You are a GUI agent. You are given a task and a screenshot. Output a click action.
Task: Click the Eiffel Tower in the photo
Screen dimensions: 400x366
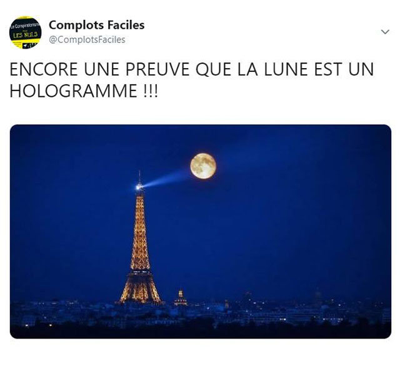[x=140, y=245]
